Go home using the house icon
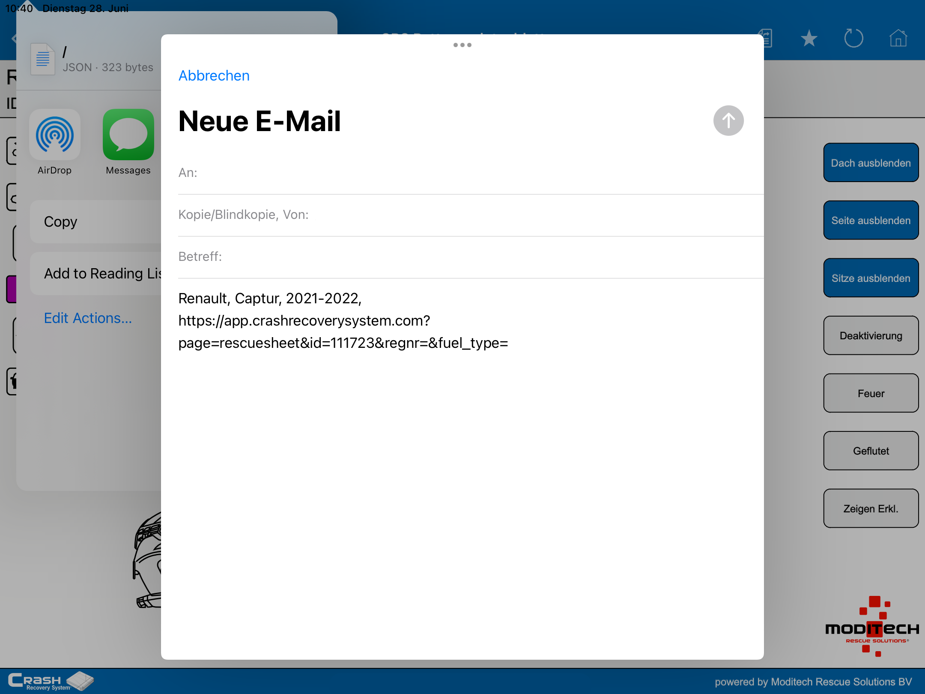Screen dimensions: 925x694 coord(898,38)
